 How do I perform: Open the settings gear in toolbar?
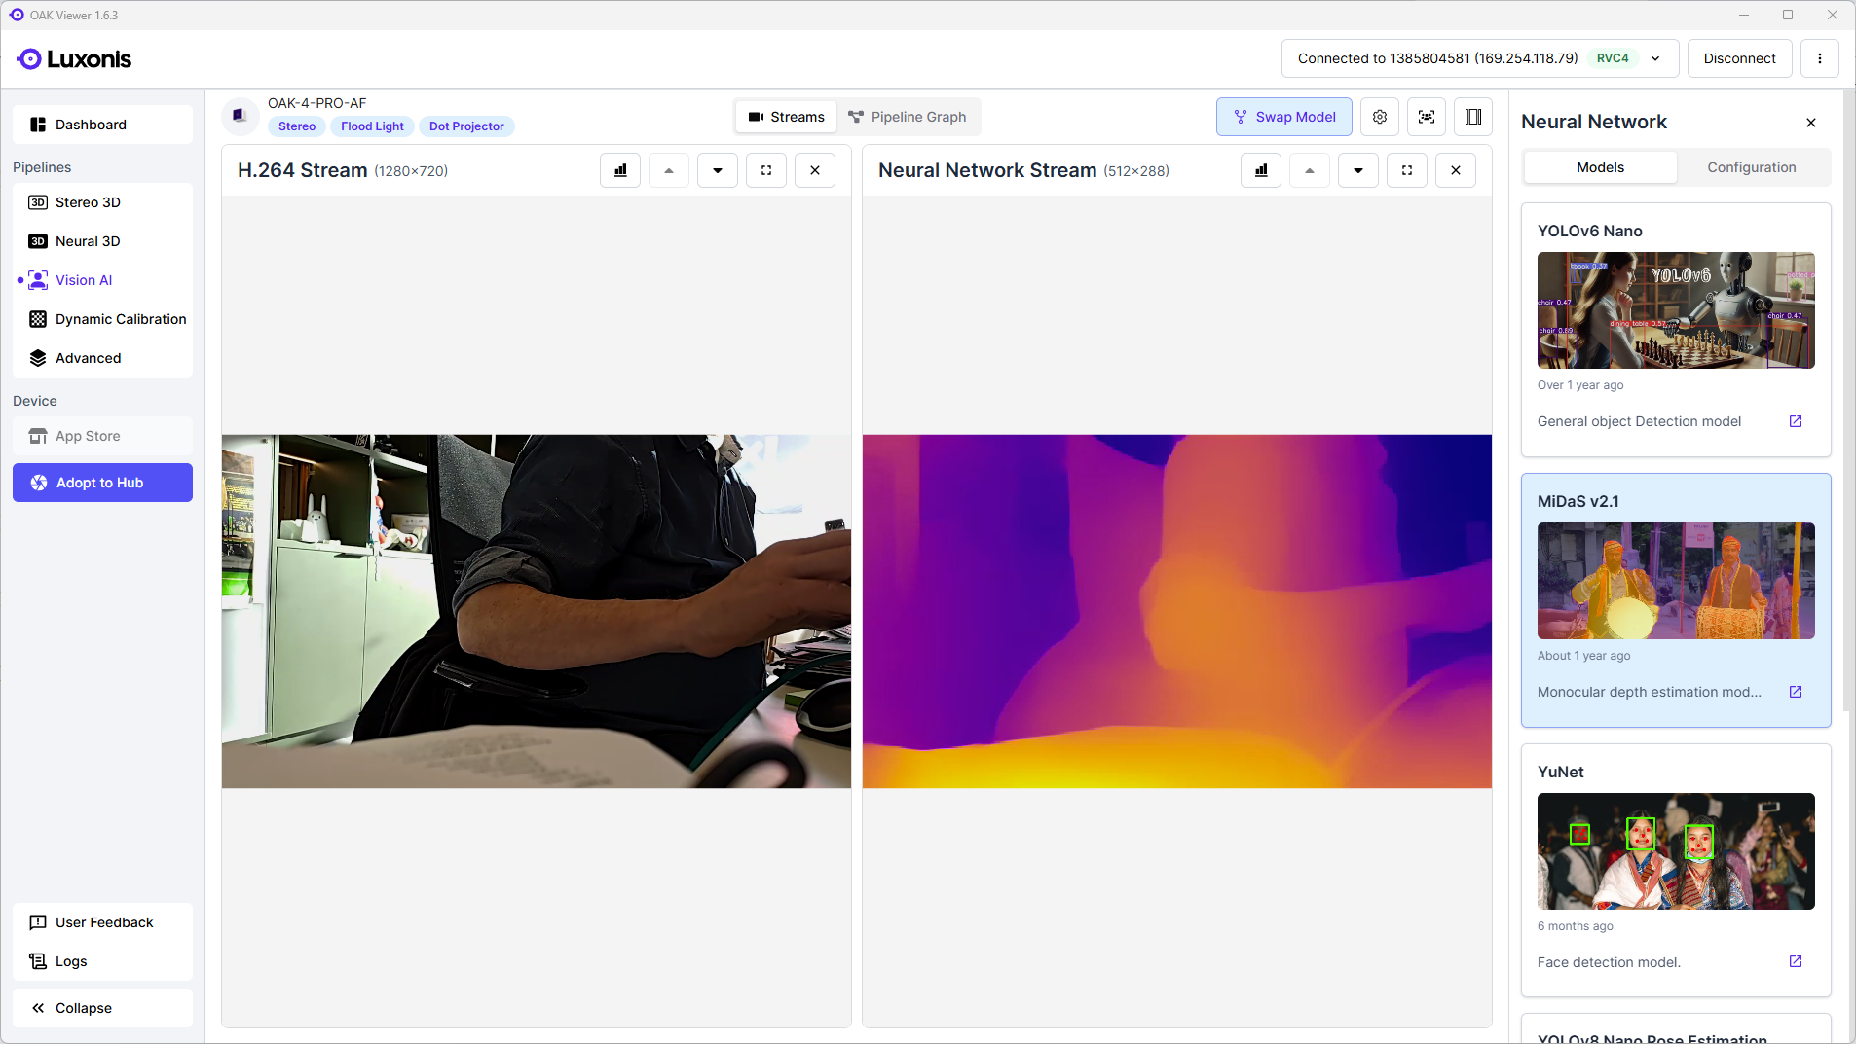[1379, 117]
